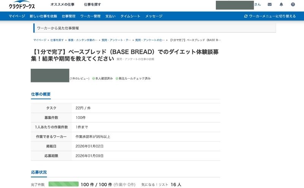Click the ワーカーから見た仕事情報 banner
The image size is (304, 188).
click(x=155, y=28)
